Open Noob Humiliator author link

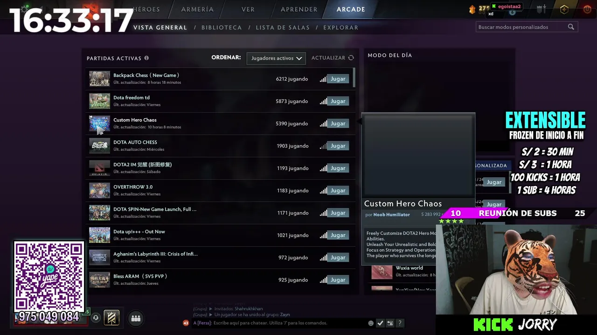391,214
